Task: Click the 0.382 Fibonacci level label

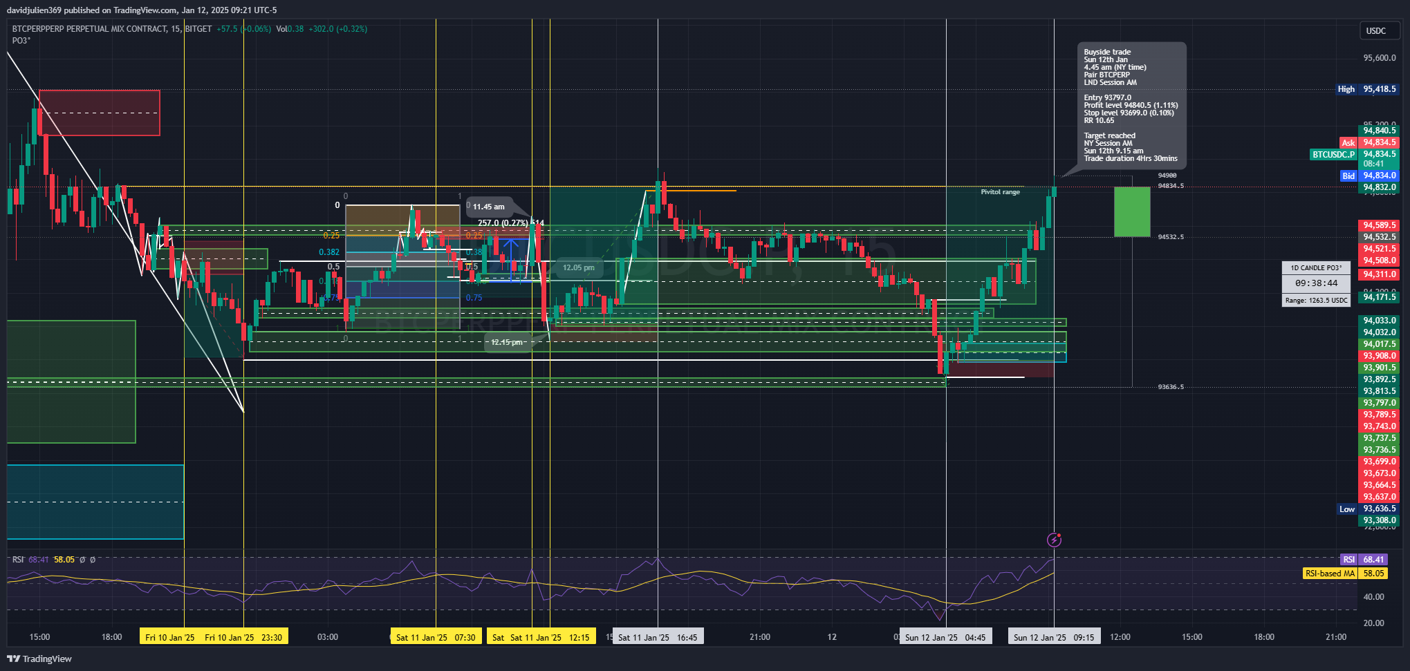Action: tap(329, 252)
